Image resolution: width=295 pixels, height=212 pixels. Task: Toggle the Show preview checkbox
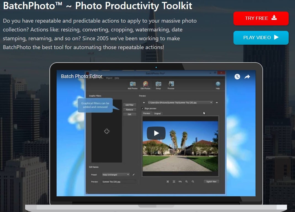[x=143, y=108]
